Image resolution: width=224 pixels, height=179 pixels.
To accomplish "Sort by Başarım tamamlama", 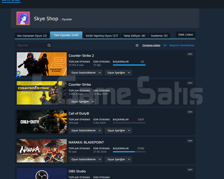I will (182, 45).
